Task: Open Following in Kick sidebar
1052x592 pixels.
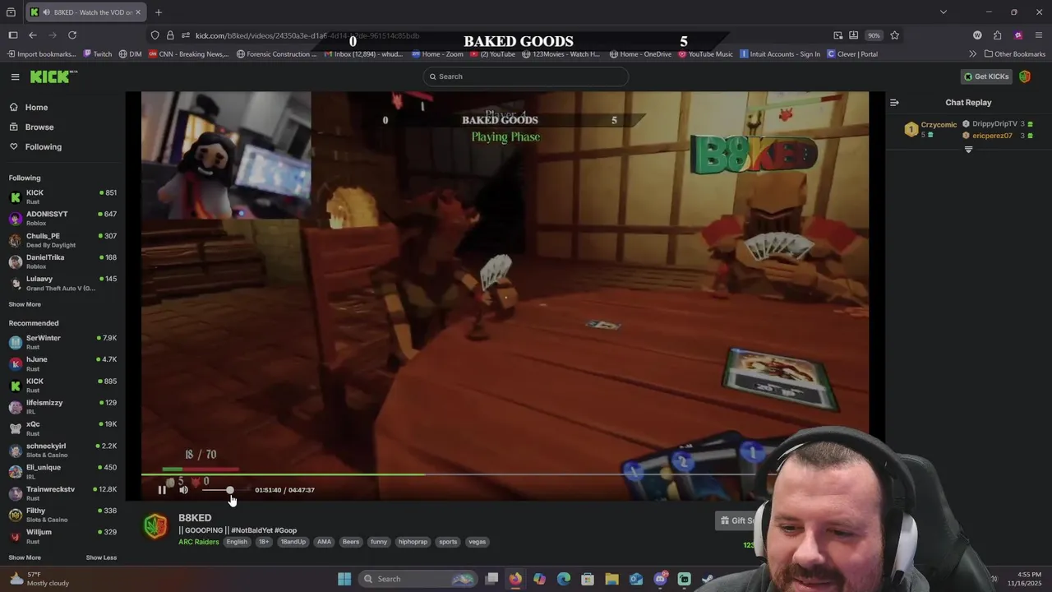Action: (x=43, y=146)
